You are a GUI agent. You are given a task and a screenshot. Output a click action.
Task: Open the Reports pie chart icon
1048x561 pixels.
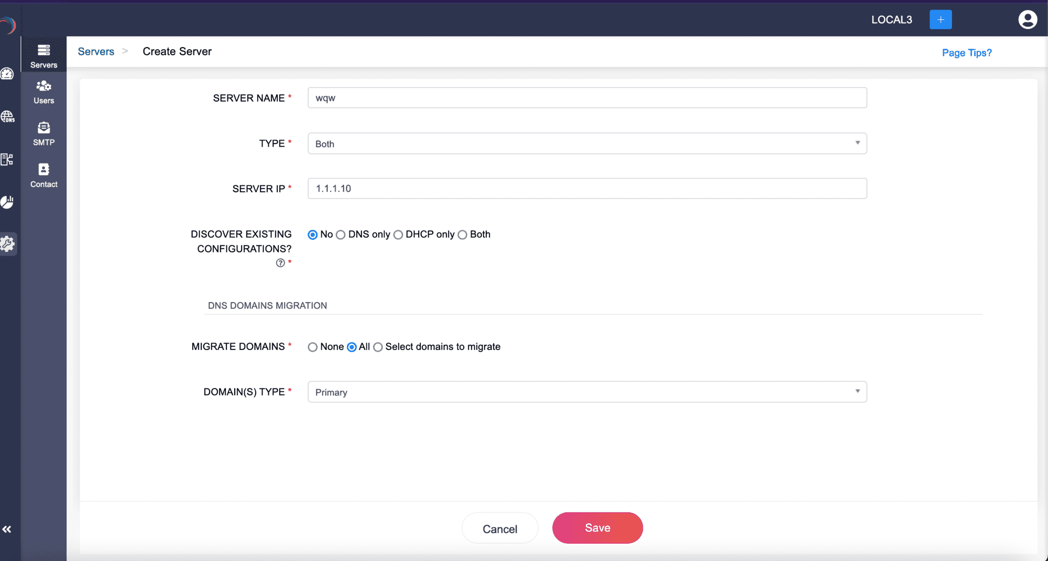(x=7, y=202)
